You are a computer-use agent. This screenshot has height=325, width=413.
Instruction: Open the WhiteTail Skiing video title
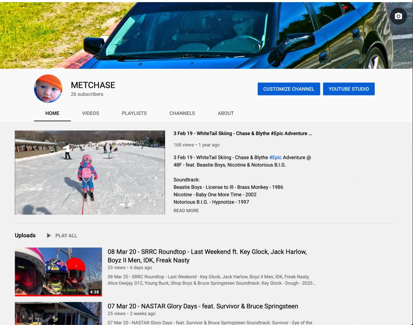pos(242,133)
